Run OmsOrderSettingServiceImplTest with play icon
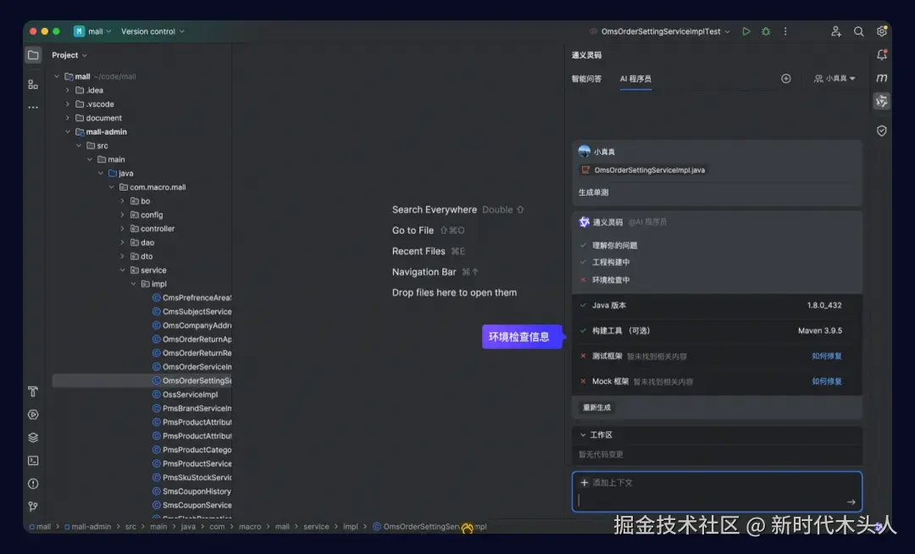Image resolution: width=915 pixels, height=554 pixels. tap(746, 31)
